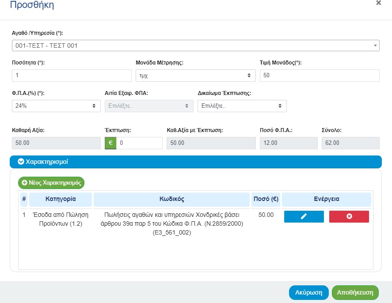Open the Δικαιώμα Έκπτωσης dropdown
This screenshot has width=392, height=303.
click(242, 106)
